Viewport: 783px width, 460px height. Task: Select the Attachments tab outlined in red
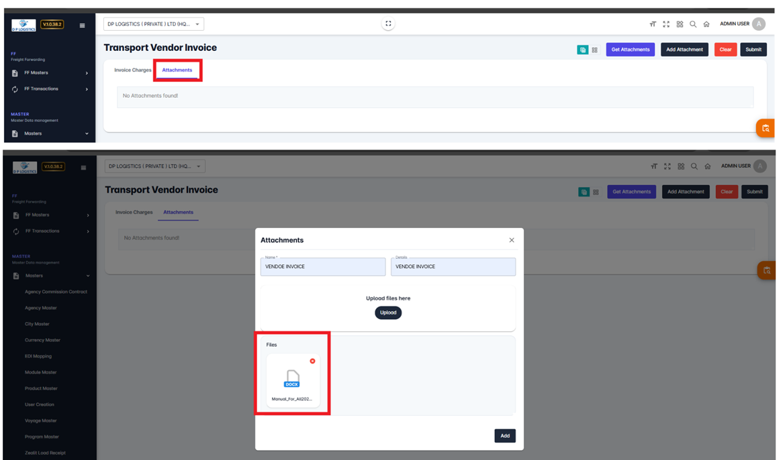click(177, 70)
